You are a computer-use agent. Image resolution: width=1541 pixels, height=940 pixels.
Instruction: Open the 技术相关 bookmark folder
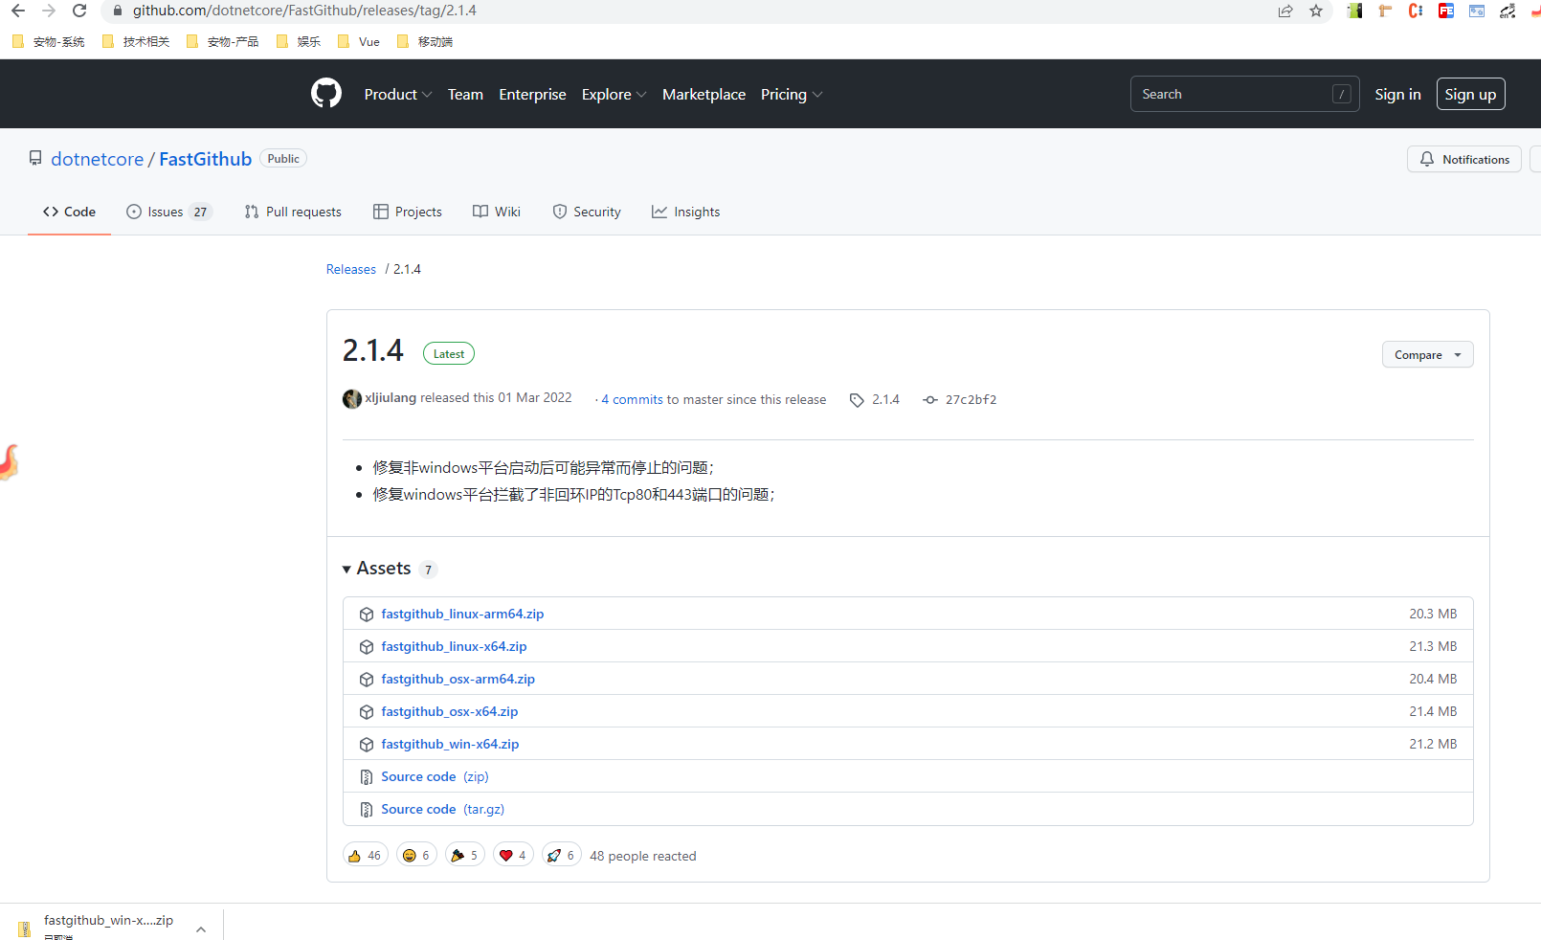tap(136, 41)
